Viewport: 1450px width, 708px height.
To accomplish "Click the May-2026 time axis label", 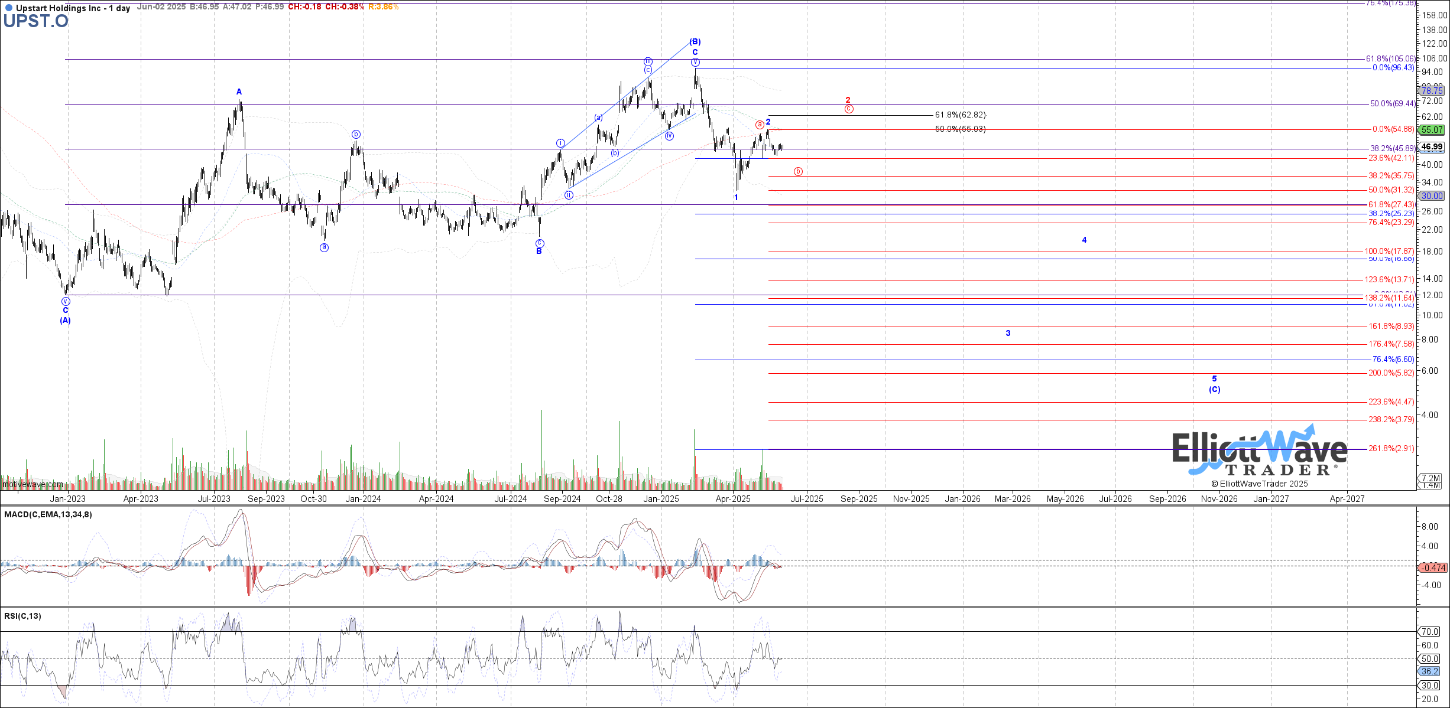I will click(1065, 499).
